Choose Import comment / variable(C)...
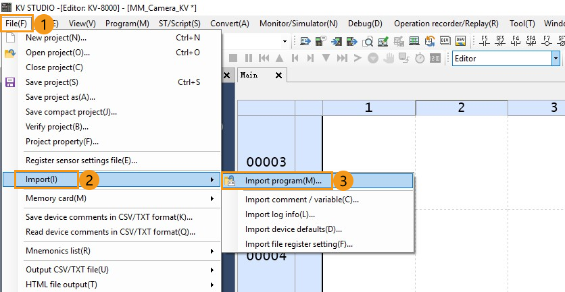The image size is (565, 292). pyautogui.click(x=302, y=200)
